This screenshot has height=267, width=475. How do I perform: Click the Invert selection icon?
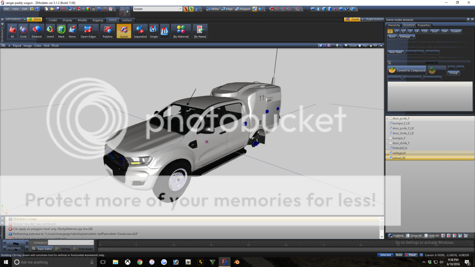(50, 31)
